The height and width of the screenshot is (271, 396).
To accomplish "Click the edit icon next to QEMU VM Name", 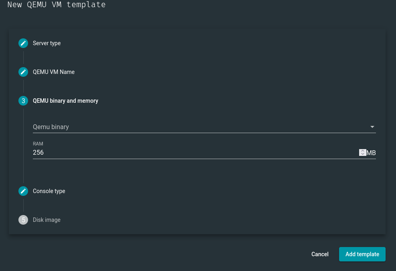I will point(23,72).
